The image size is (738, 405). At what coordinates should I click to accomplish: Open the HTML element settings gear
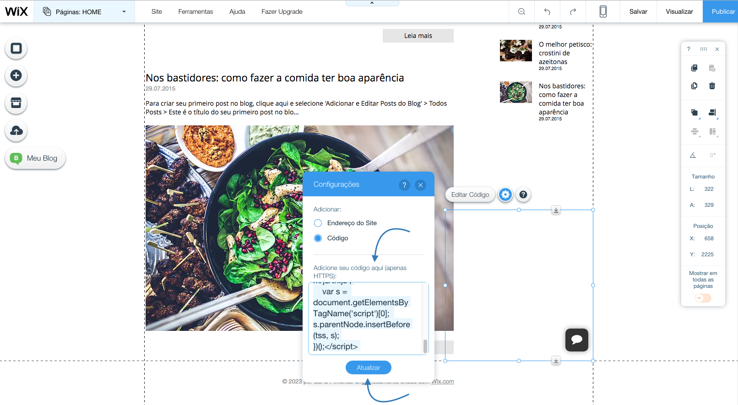505,194
